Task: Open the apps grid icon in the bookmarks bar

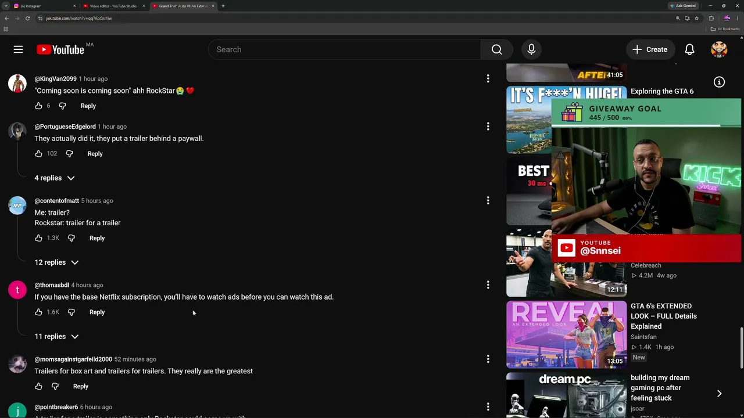Action: tap(6, 29)
